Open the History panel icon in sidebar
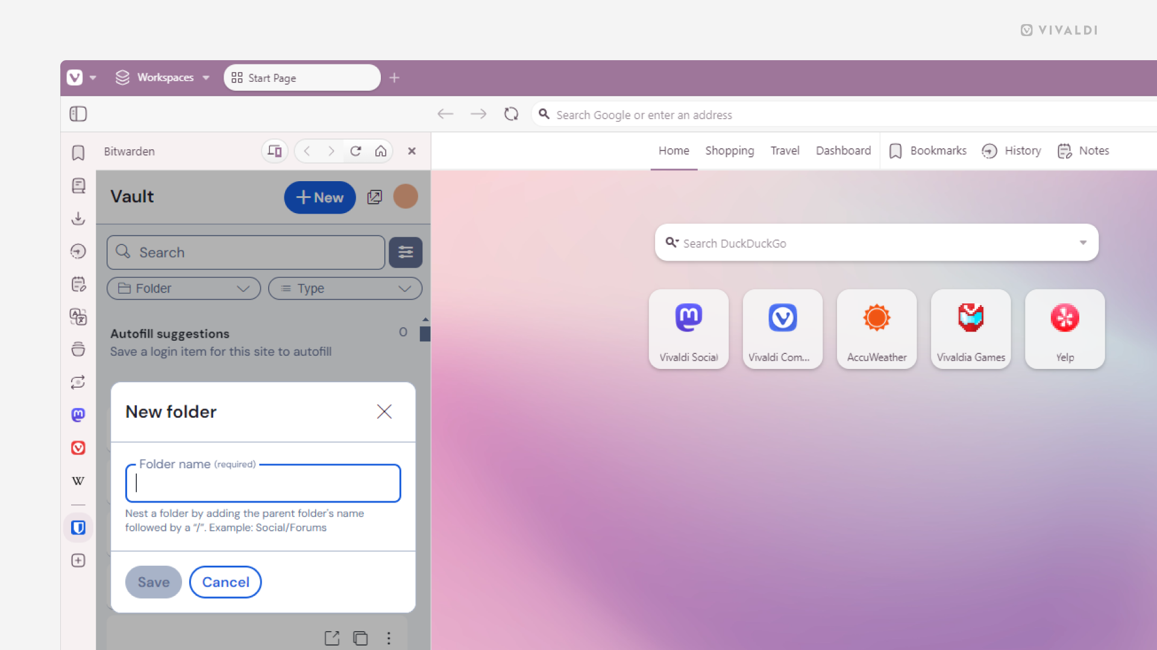The image size is (1157, 650). coord(78,251)
